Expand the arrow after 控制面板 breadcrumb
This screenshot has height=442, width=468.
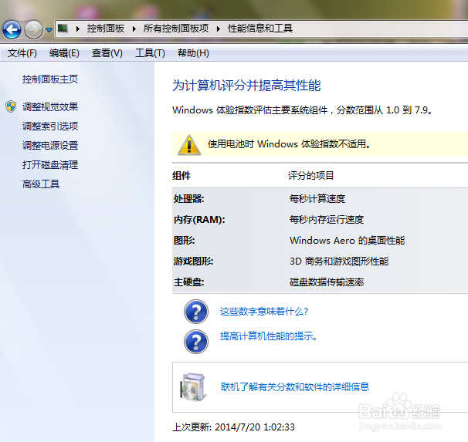click(x=134, y=29)
